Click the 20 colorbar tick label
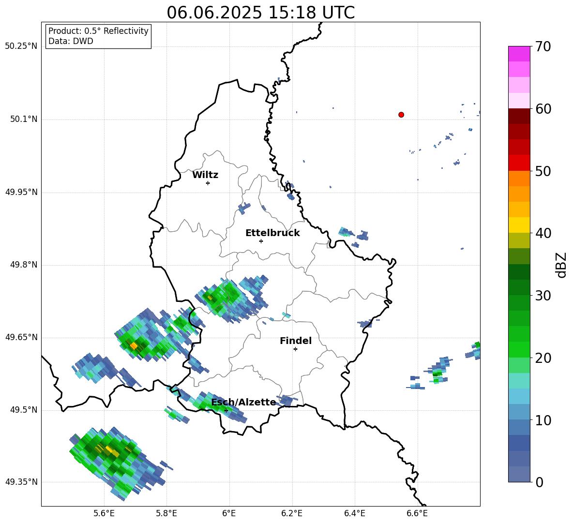573x523 pixels. (543, 358)
